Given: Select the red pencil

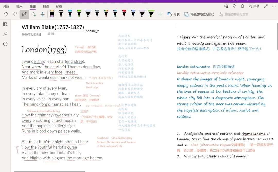Looking at the screenshot, I should coord(124,13).
